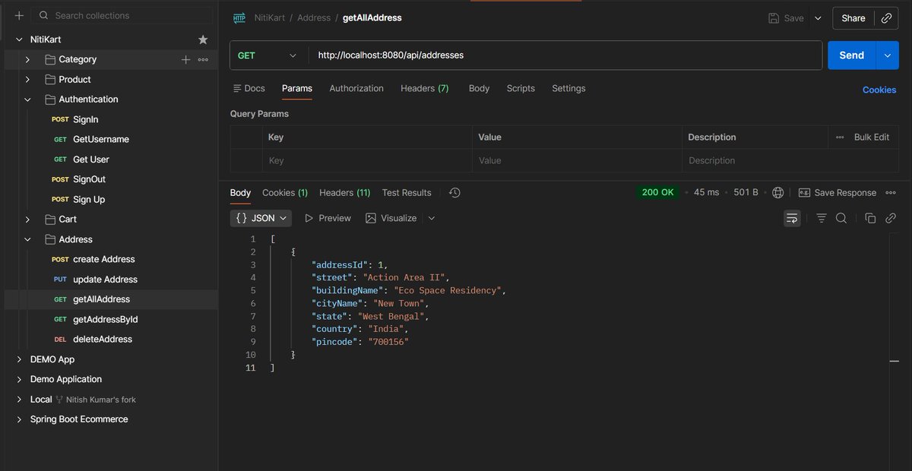Open response Headers (11) tab
The image size is (912, 471).
tap(345, 193)
